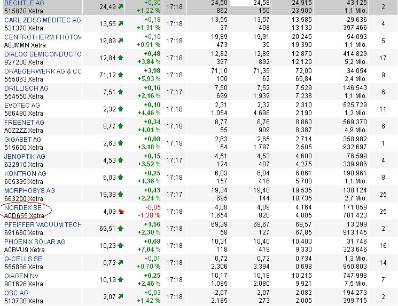
Task: Click green trend arrow beside BECHTLE price 24,49
Action: click(x=121, y=6)
